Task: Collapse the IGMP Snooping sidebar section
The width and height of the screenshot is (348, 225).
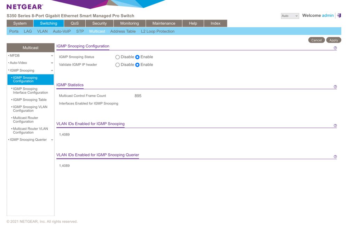Action: click(x=52, y=71)
